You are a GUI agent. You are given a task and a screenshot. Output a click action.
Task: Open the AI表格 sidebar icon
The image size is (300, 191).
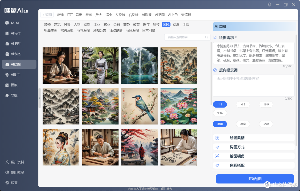[7, 54]
